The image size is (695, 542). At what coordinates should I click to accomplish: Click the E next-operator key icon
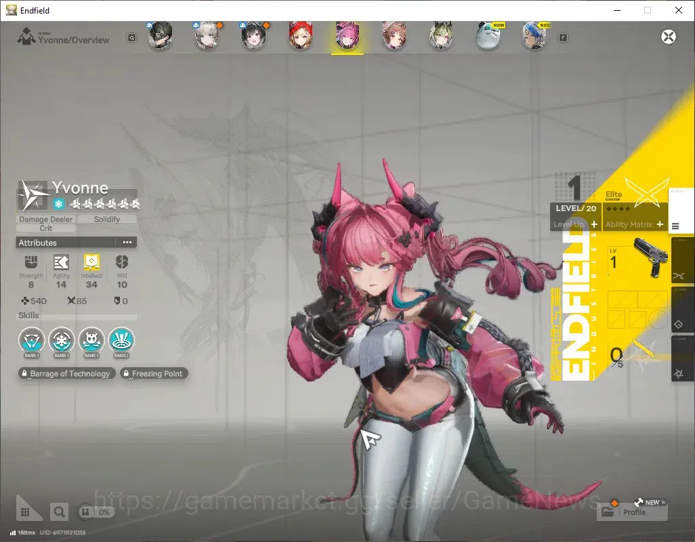point(563,38)
